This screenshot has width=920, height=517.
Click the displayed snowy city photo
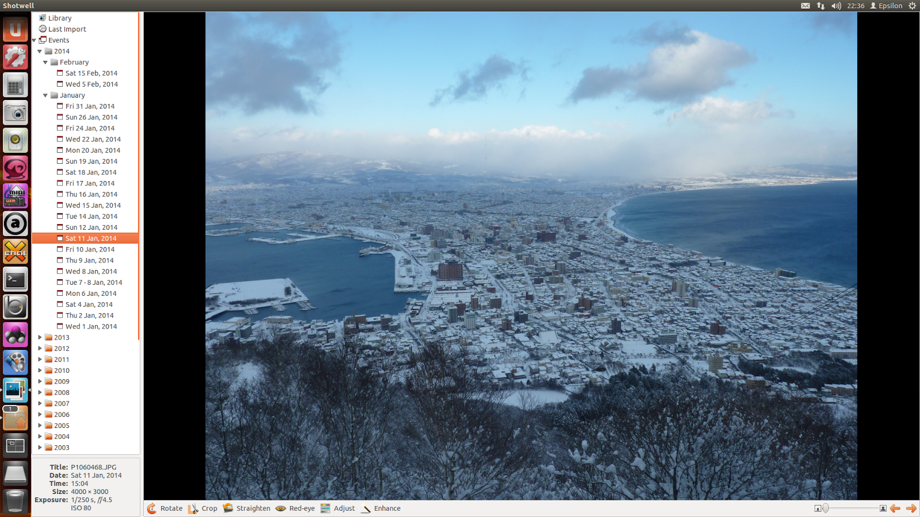[531, 256]
